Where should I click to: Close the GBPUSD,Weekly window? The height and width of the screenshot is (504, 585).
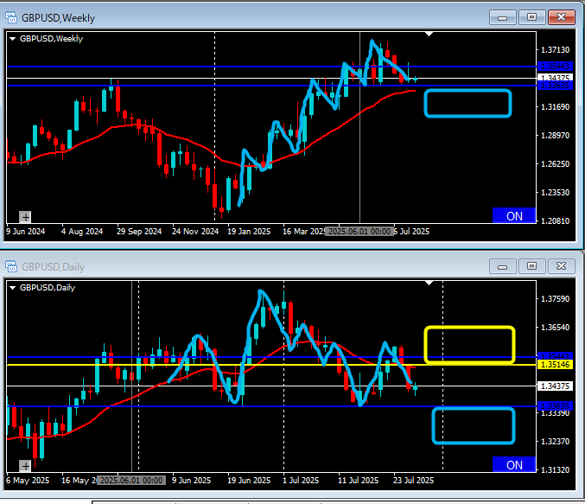click(561, 17)
